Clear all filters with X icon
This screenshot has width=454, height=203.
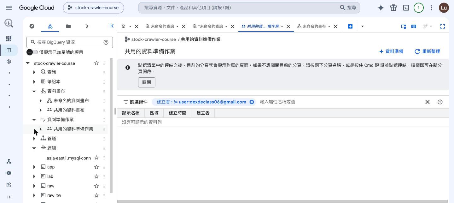click(428, 102)
